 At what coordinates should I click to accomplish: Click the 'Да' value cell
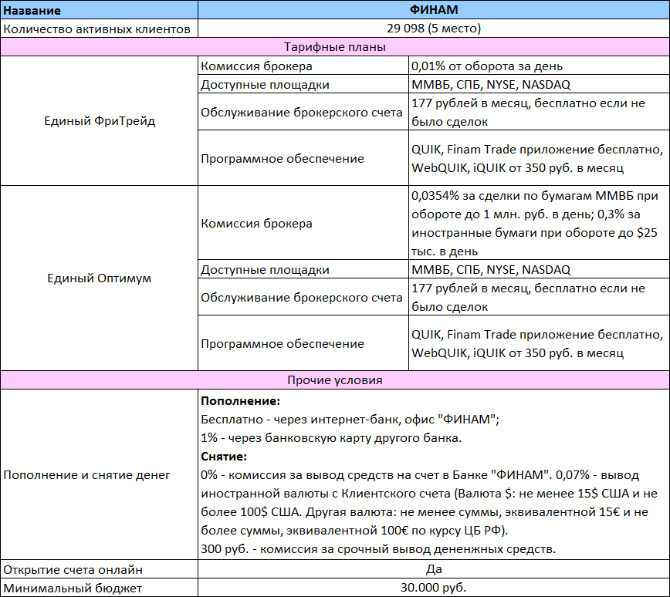click(434, 569)
